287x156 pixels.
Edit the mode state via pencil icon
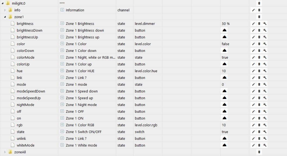[253, 84]
